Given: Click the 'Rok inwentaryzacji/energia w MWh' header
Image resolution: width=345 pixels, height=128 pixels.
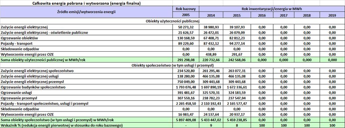Looking at the screenshot, I should [272, 9].
